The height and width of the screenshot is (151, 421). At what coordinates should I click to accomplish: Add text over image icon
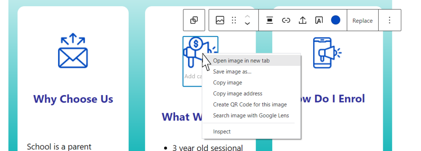click(x=319, y=20)
